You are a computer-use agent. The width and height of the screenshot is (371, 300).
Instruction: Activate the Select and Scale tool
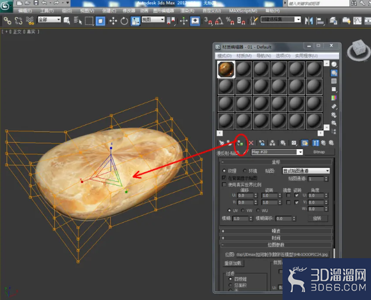(135, 21)
